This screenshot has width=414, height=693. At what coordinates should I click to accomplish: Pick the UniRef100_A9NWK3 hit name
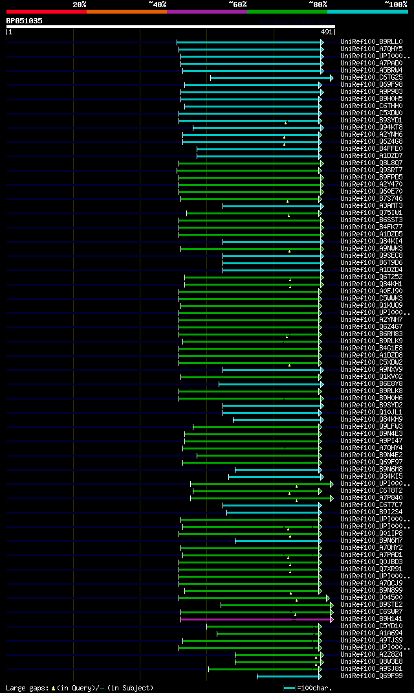[371, 249]
